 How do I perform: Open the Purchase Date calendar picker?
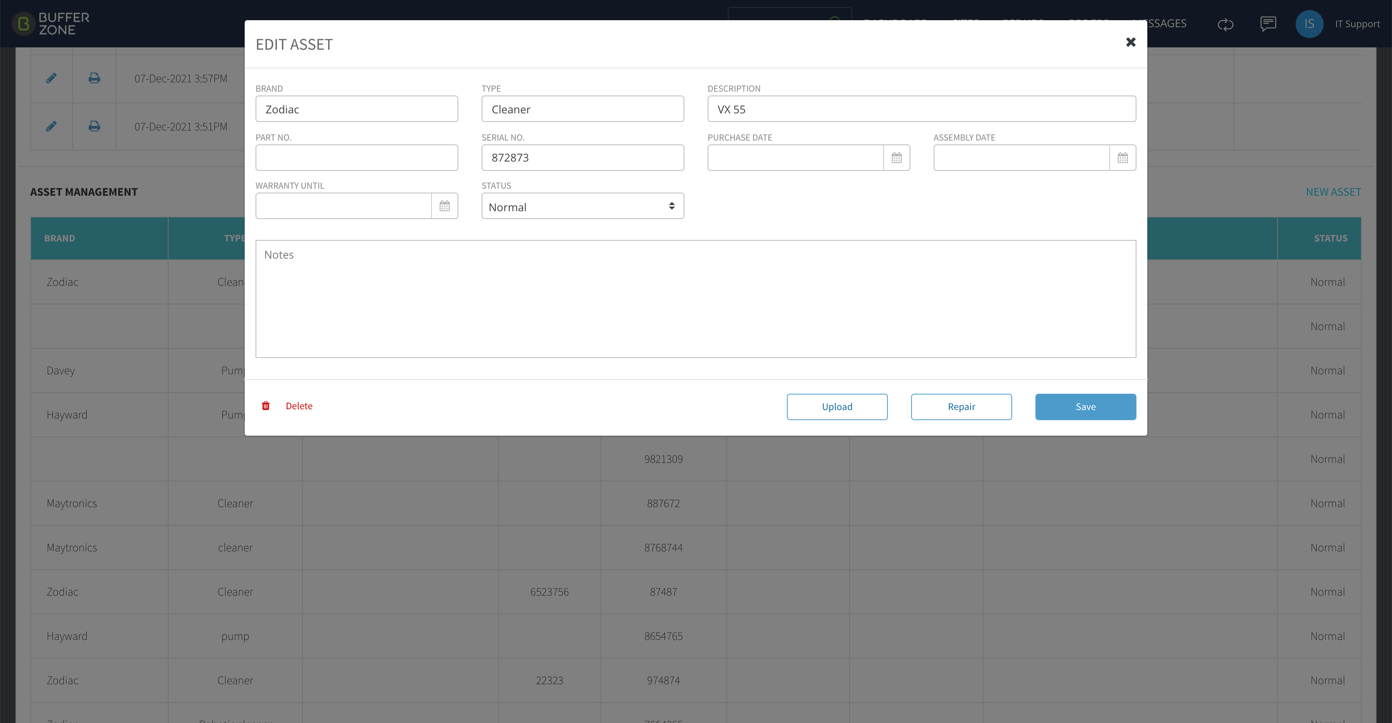[x=896, y=158]
